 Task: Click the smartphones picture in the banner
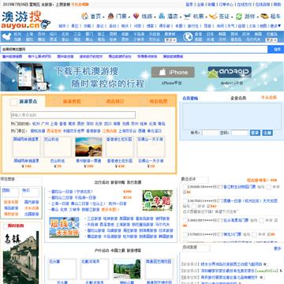(x=34, y=77)
